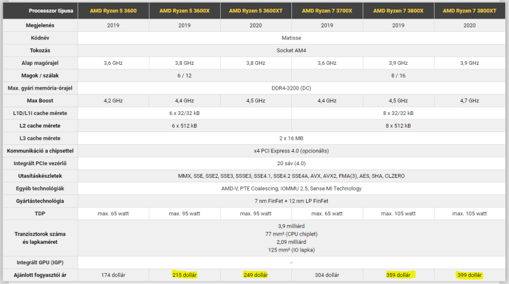Click the TDP row label
The width and height of the screenshot is (509, 284).
[x=40, y=213]
